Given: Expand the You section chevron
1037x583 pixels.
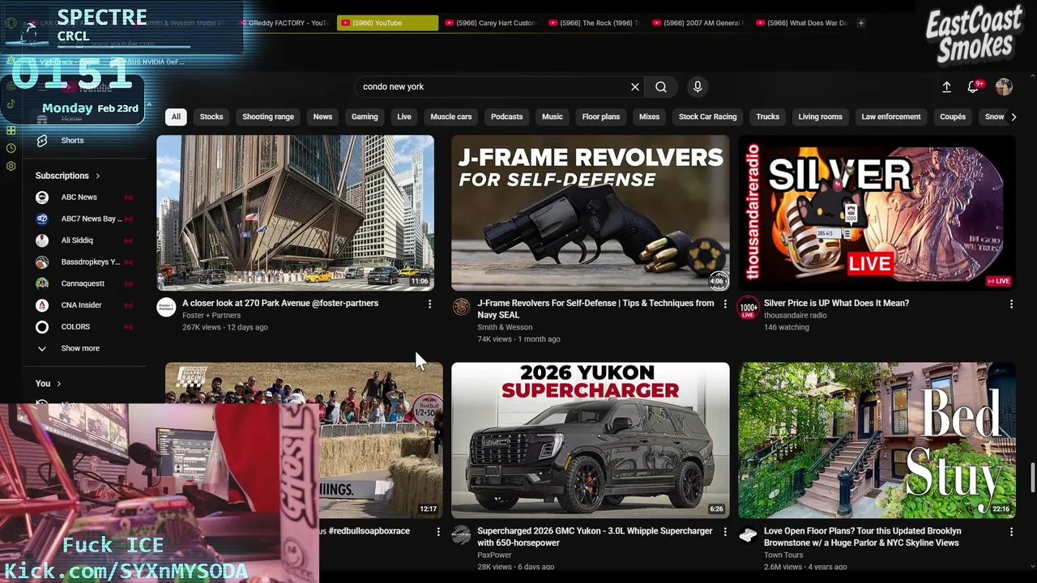Looking at the screenshot, I should point(58,384).
